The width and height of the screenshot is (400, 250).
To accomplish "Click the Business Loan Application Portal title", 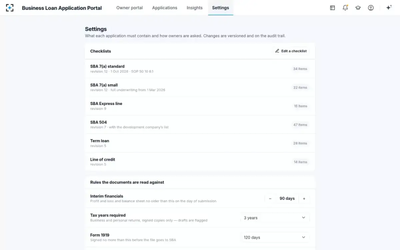I will [x=62, y=8].
